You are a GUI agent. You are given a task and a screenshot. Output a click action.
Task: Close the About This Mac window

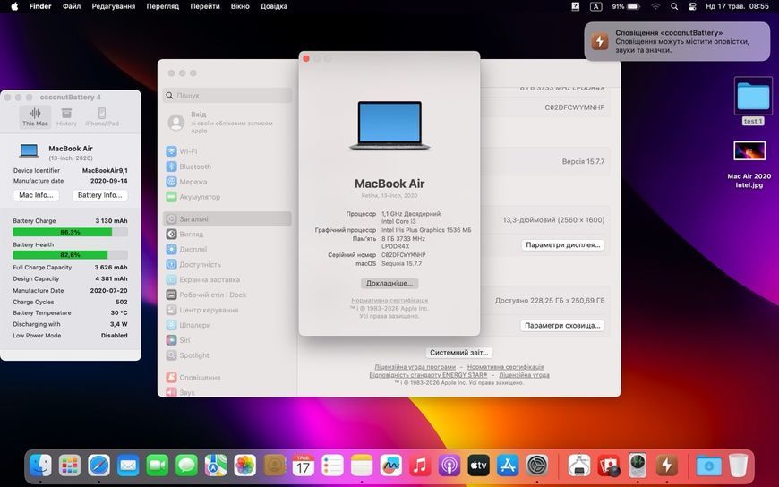coord(306,59)
